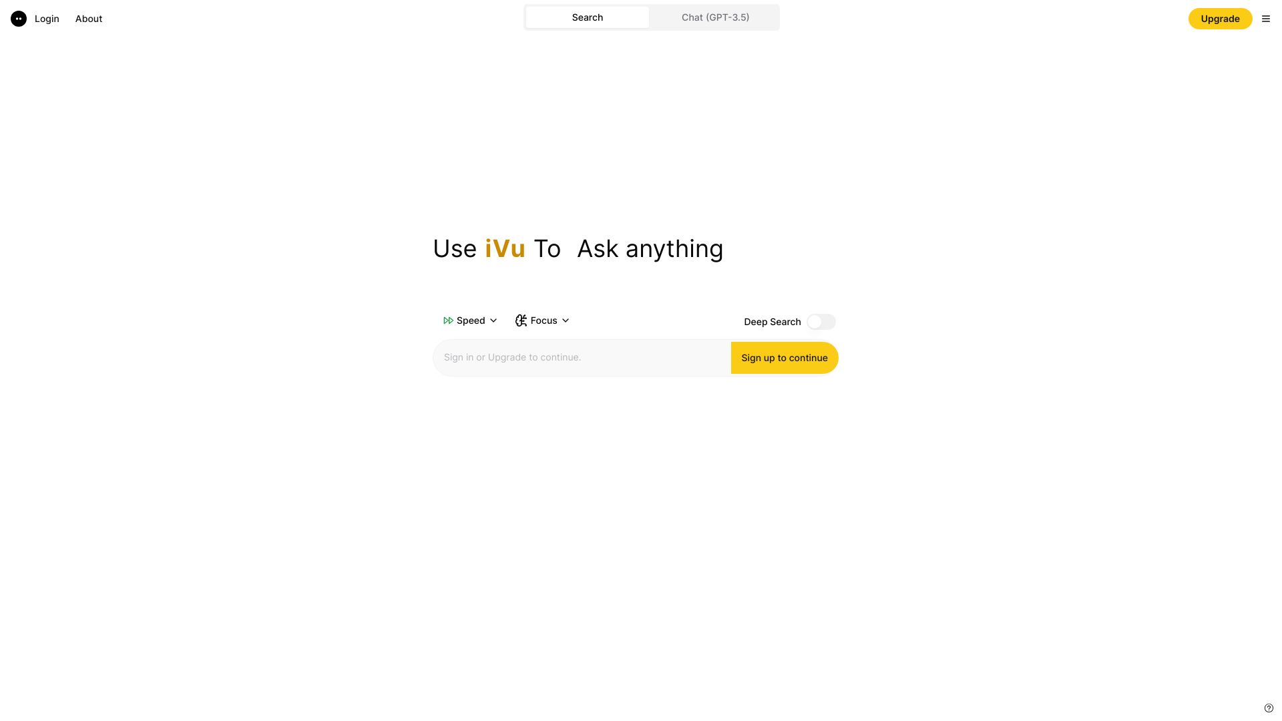Click the search input field
1282x721 pixels.
pyautogui.click(x=581, y=356)
